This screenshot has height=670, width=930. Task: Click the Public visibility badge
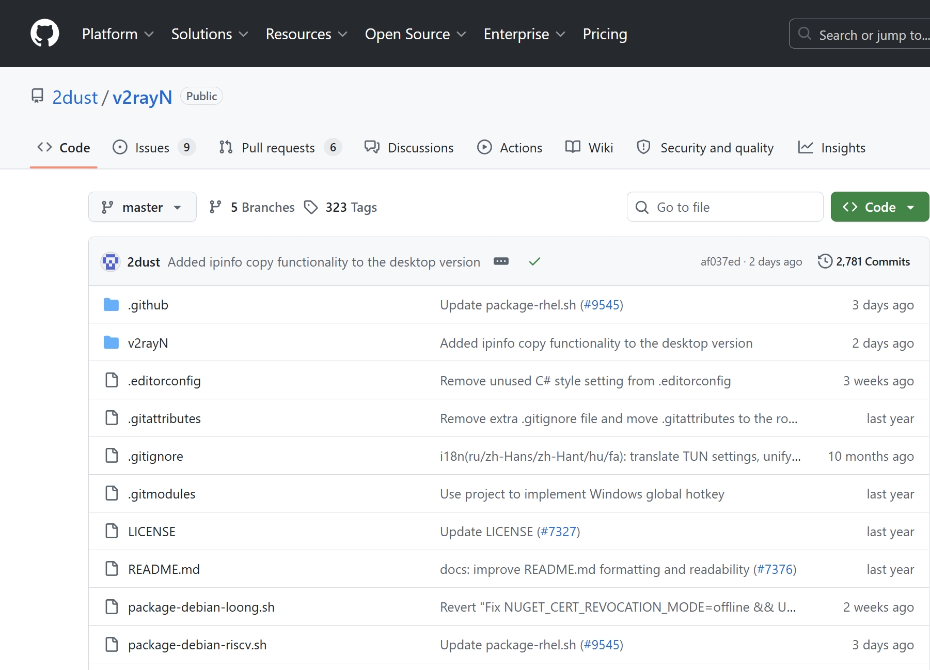tap(201, 96)
